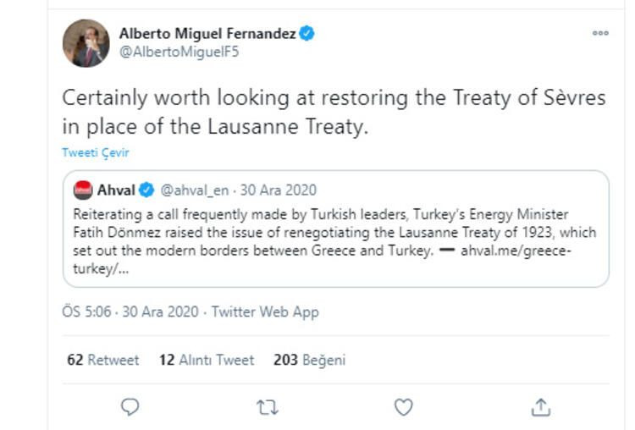This screenshot has height=430, width=635.
Task: Like the tweet with heart icon
Action: (x=404, y=407)
